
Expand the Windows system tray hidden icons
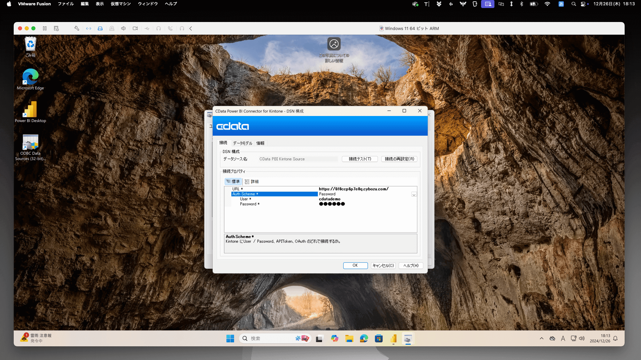[x=542, y=338]
